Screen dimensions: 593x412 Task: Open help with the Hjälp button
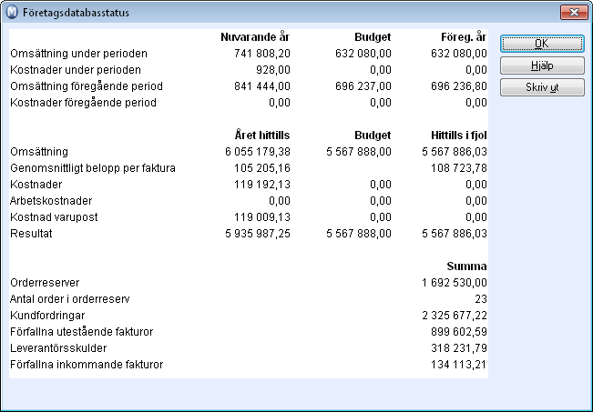542,65
